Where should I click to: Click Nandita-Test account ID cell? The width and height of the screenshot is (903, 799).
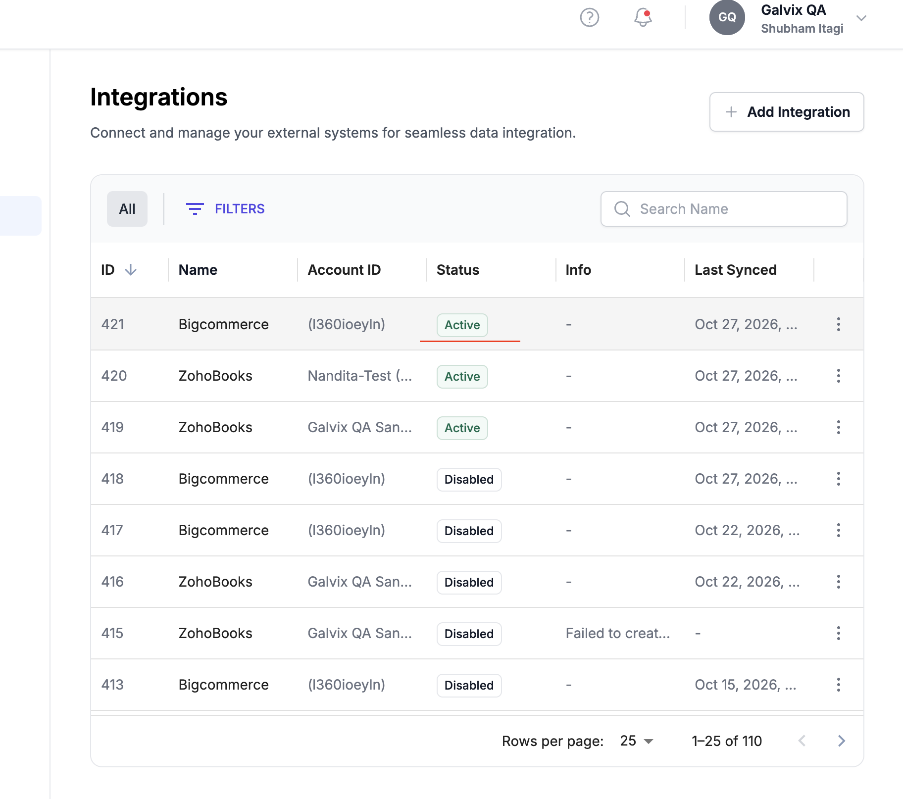tap(359, 376)
